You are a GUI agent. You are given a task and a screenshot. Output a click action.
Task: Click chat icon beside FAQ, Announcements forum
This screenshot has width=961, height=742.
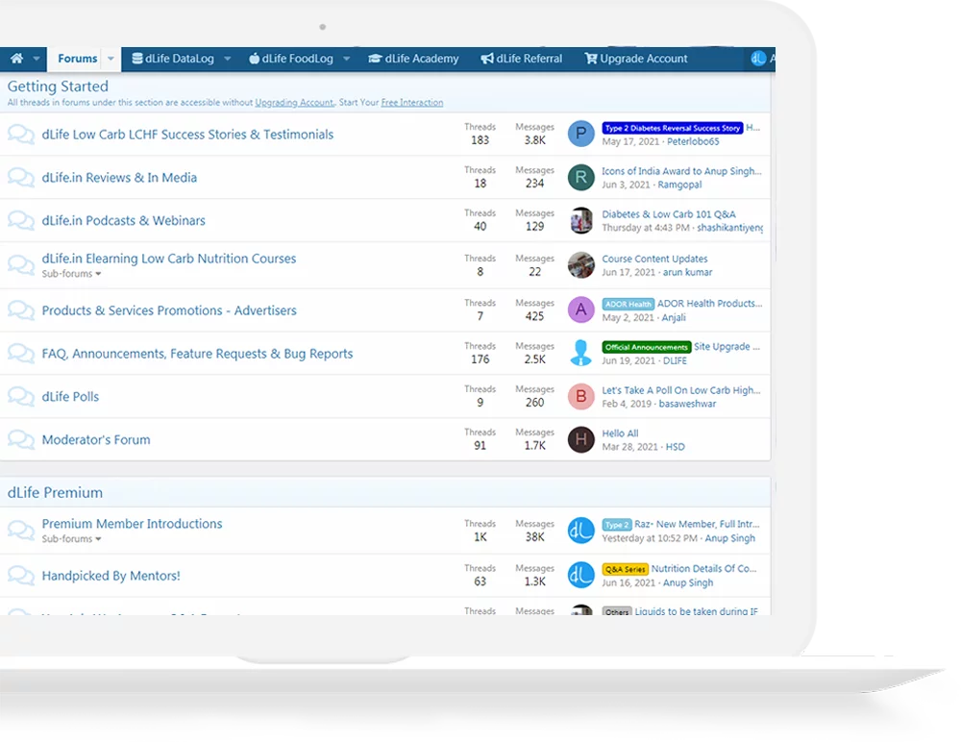point(21,353)
